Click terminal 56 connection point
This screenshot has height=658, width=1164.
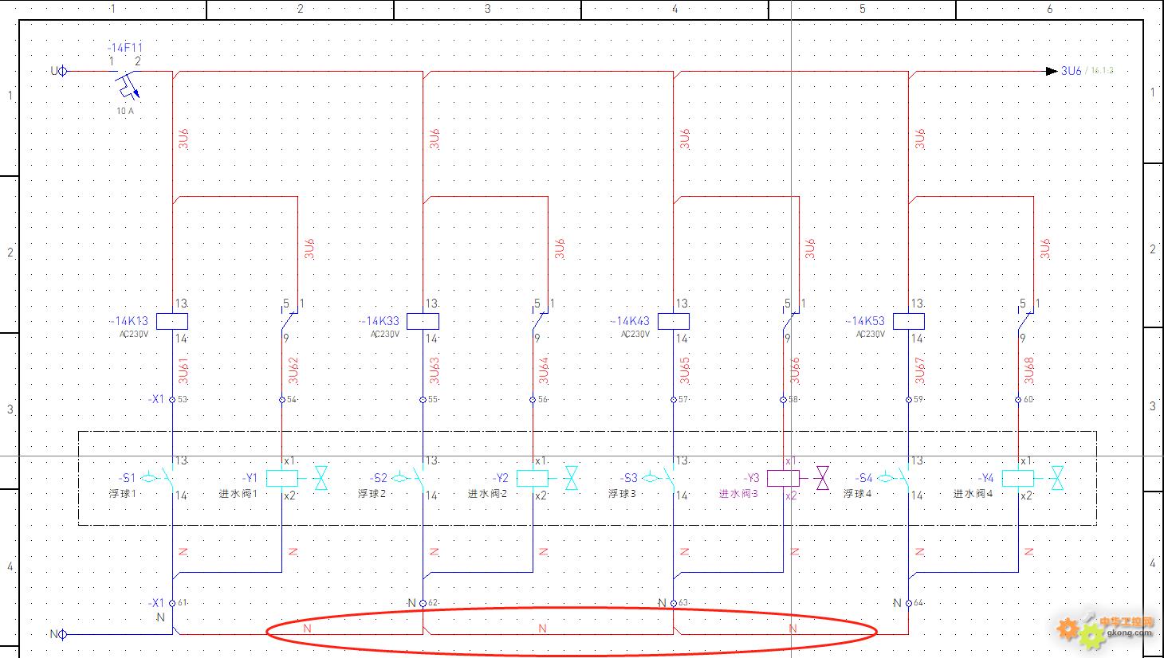[533, 400]
